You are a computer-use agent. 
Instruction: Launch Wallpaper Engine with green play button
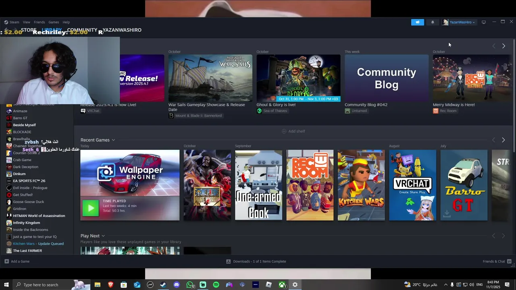[x=91, y=208]
